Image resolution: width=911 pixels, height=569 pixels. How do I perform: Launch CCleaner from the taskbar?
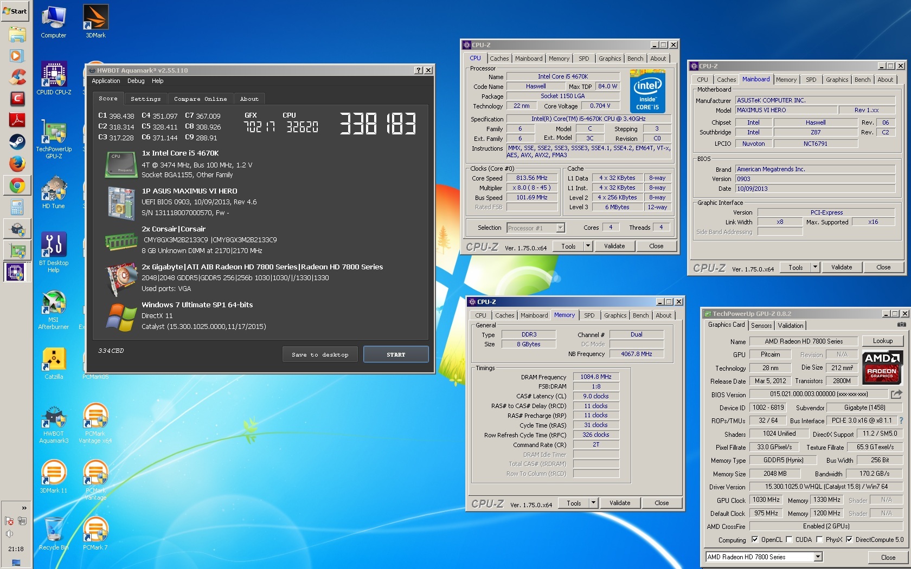click(x=17, y=77)
